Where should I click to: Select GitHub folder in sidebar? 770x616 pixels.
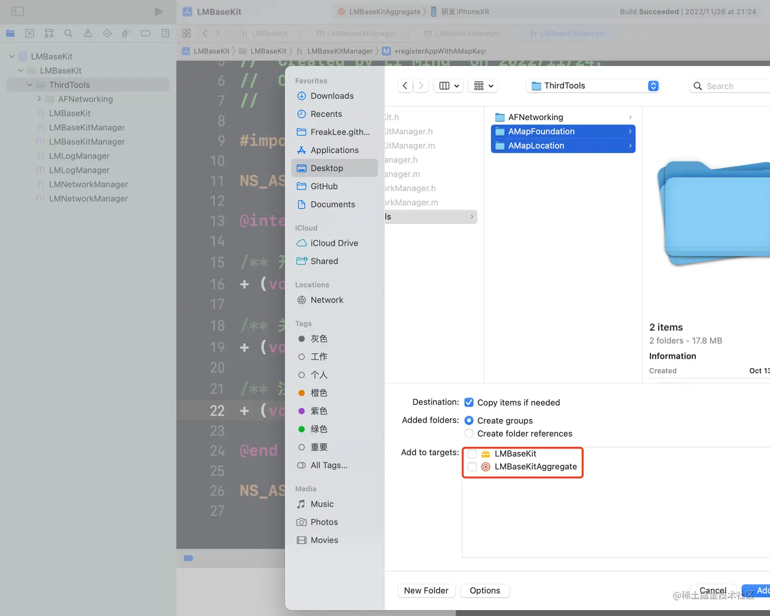click(x=334, y=186)
